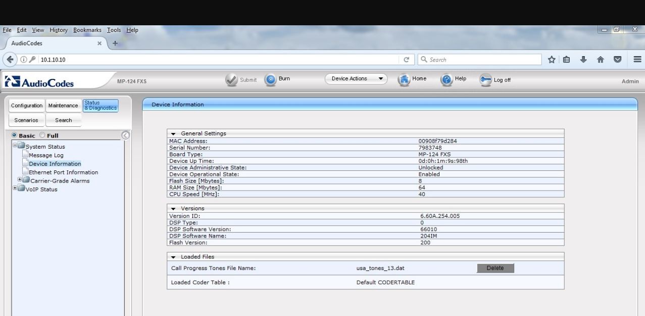Viewport: 645px width, 316px height.
Task: Open the Edit menu
Action: coord(22,30)
